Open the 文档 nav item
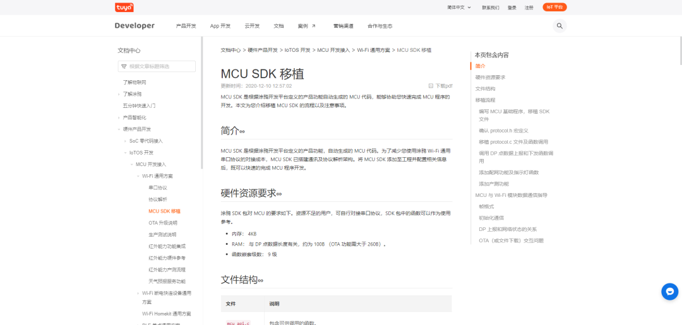Viewport: 682px width, 325px height. click(279, 26)
